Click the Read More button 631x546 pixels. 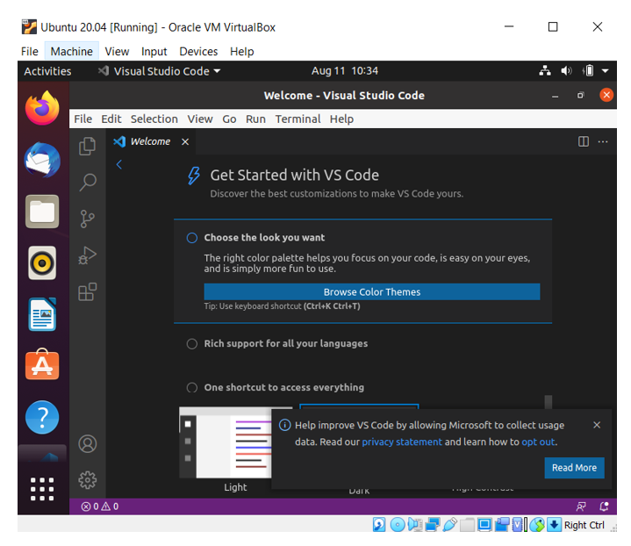(574, 468)
